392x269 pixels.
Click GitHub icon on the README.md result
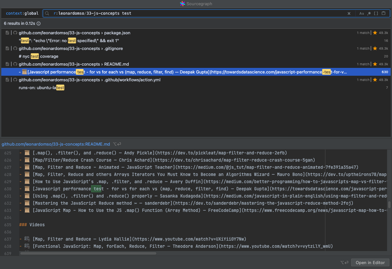[x=15, y=64]
